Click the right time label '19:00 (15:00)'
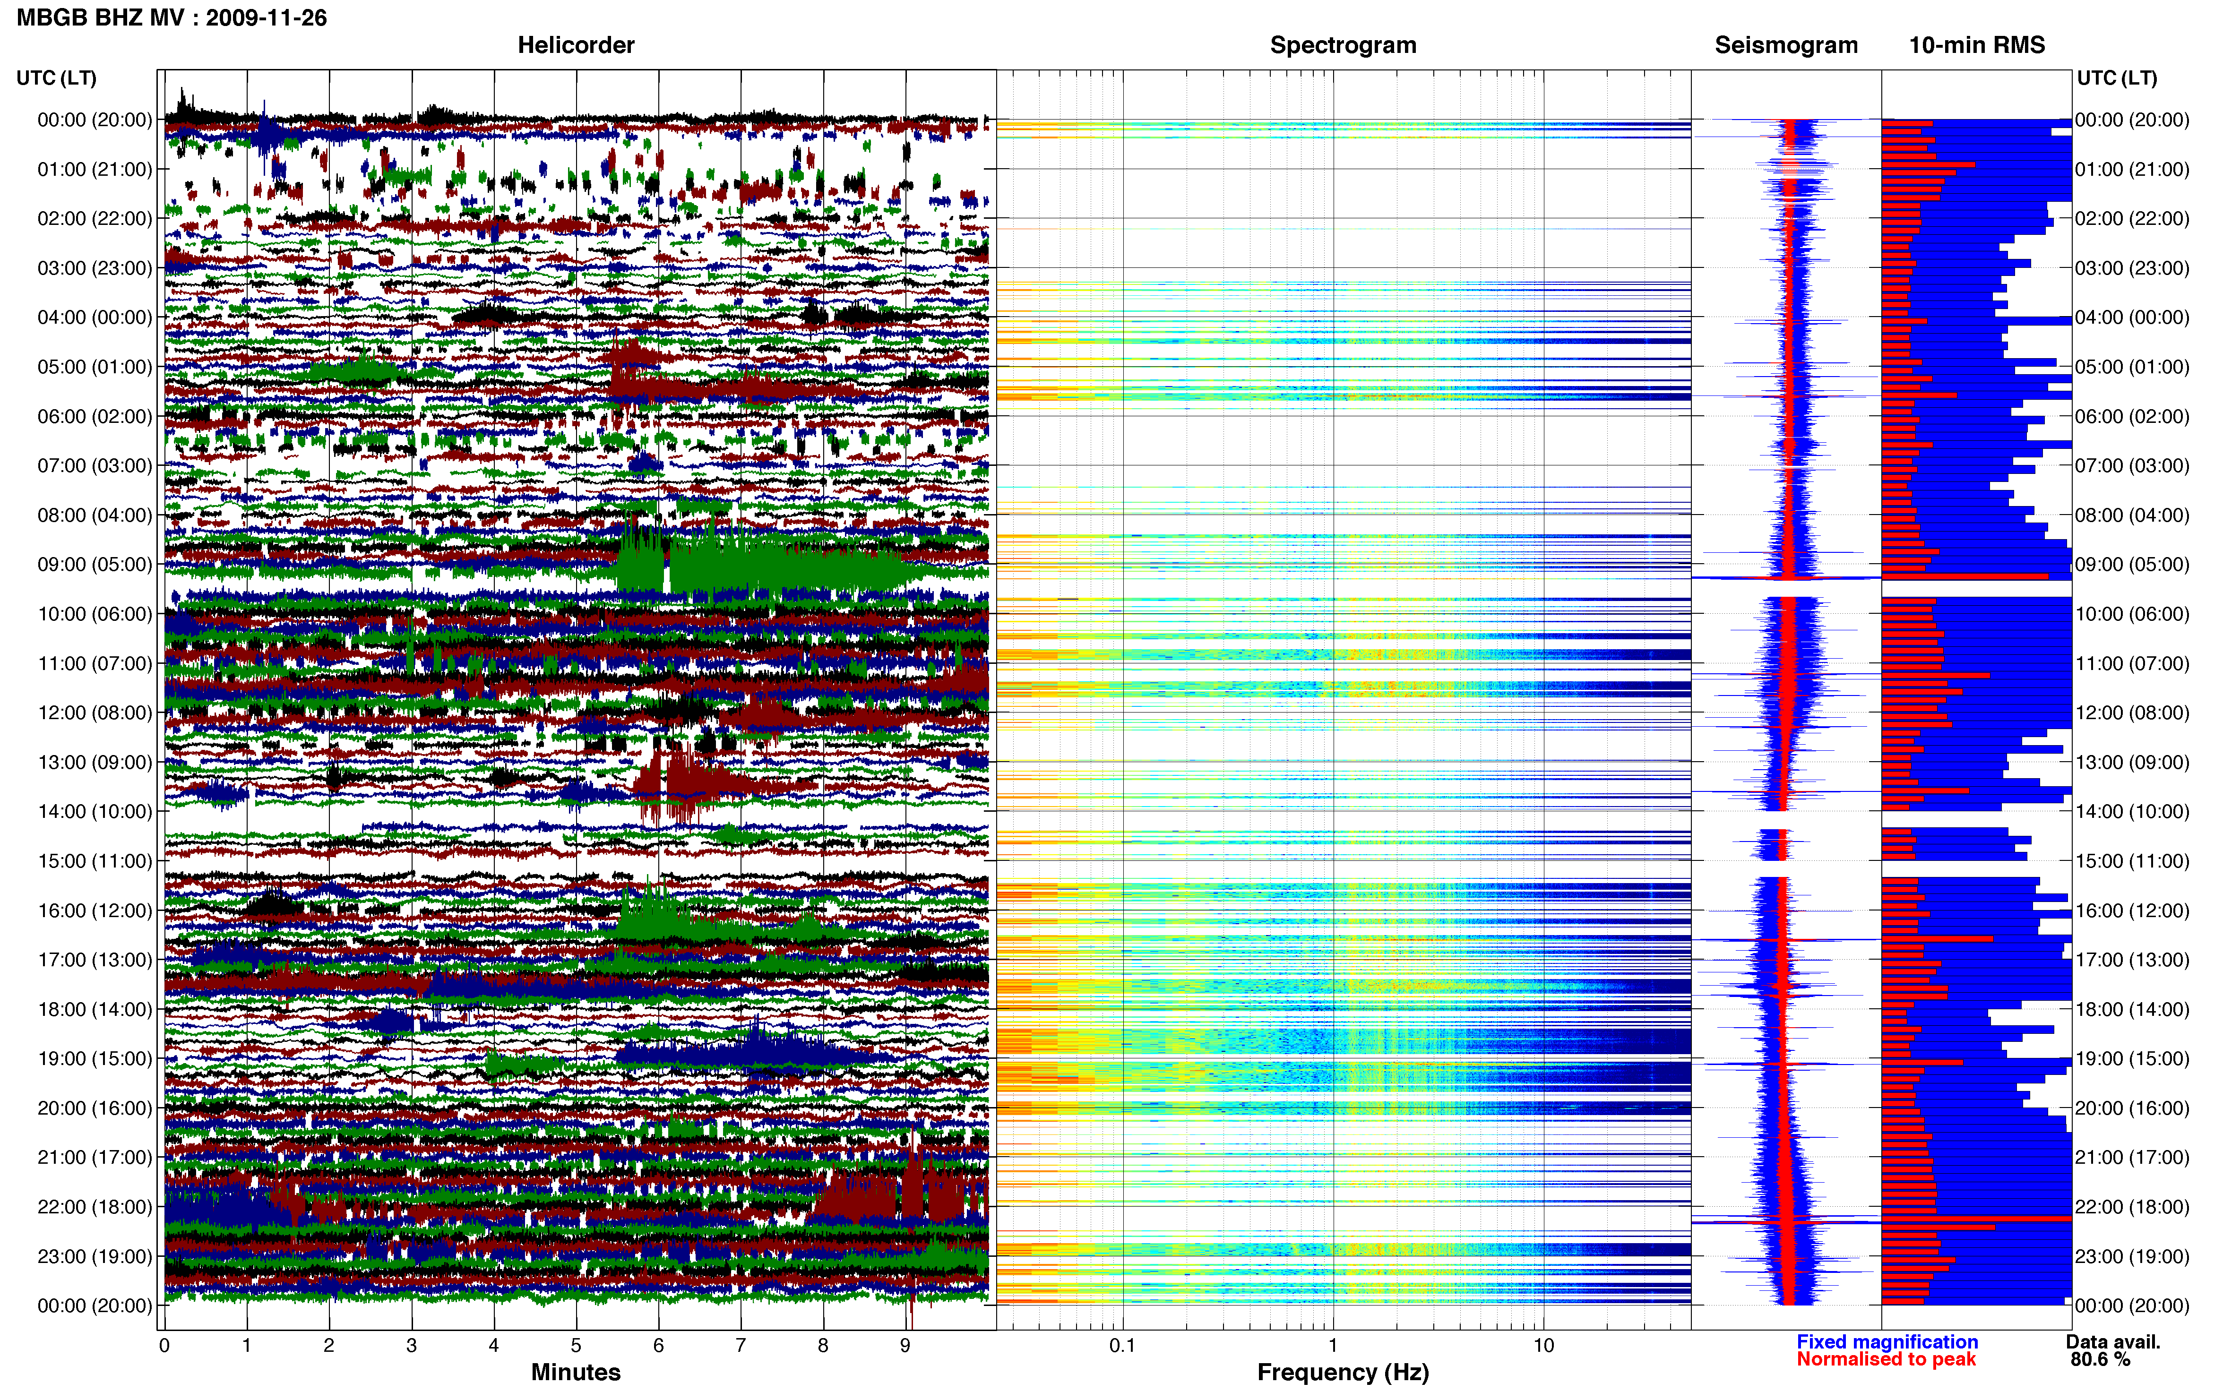Viewport: 2240px width, 1400px height. coord(2132,1058)
